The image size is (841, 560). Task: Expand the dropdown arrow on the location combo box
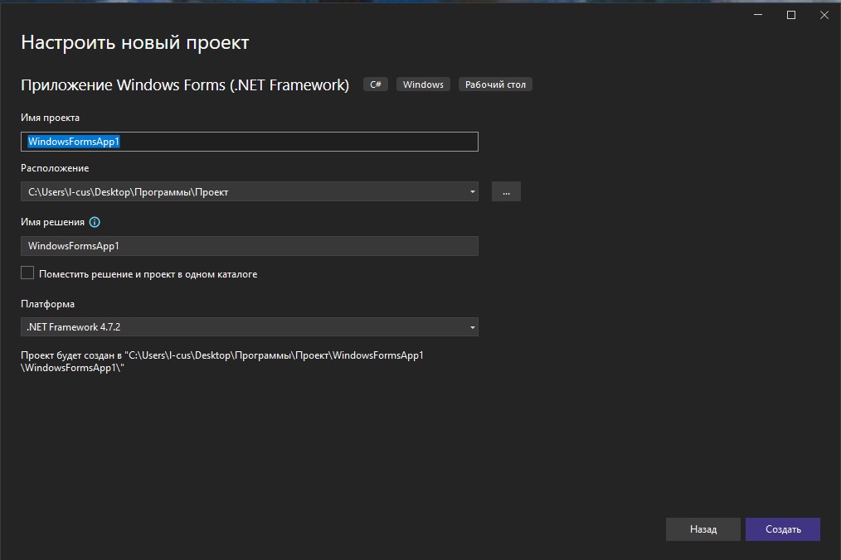tap(473, 191)
